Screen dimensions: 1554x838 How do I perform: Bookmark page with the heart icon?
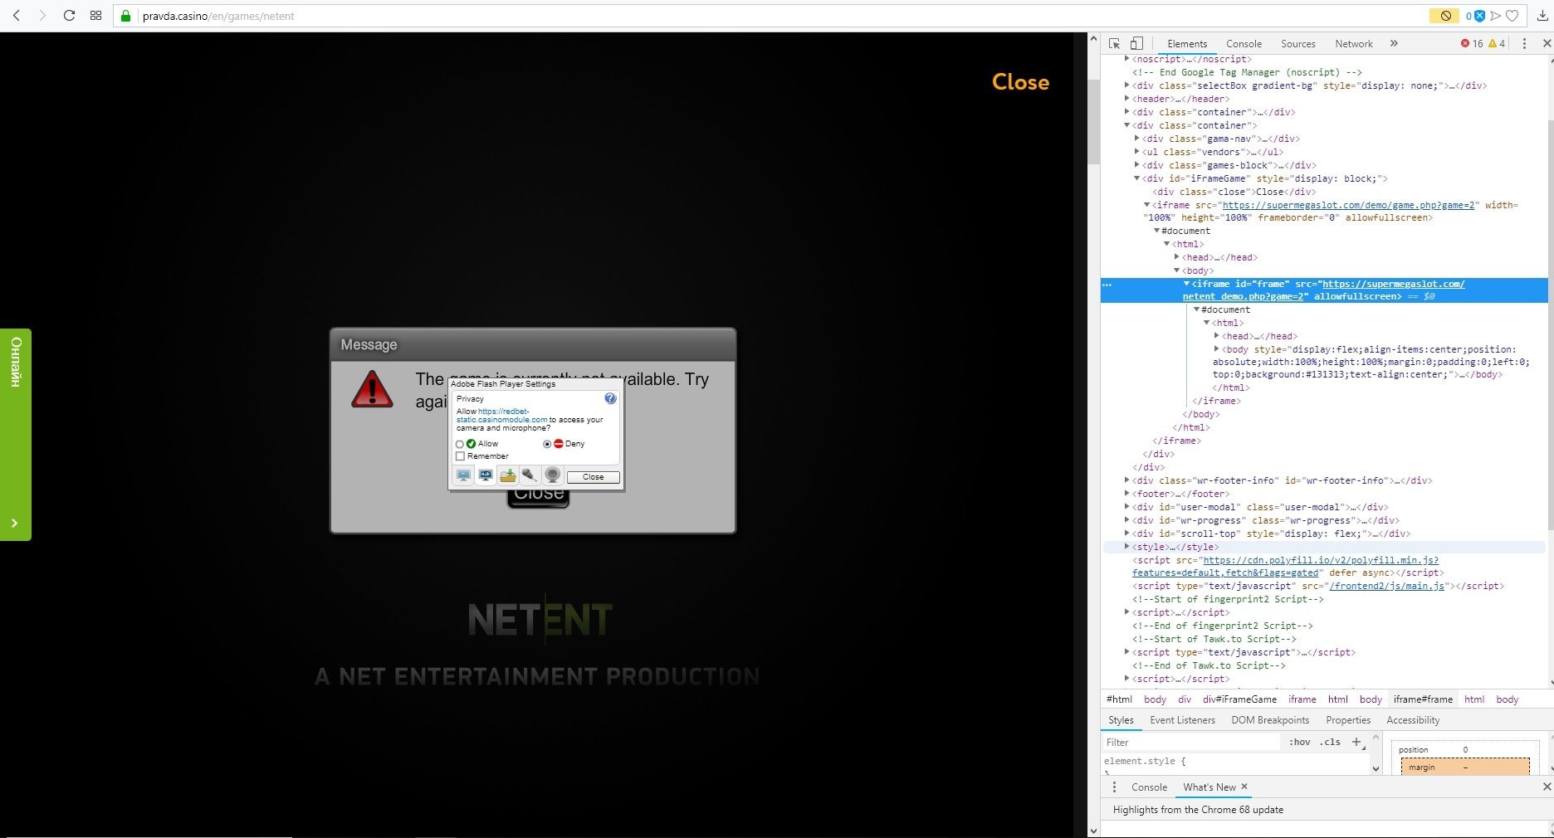[1512, 16]
